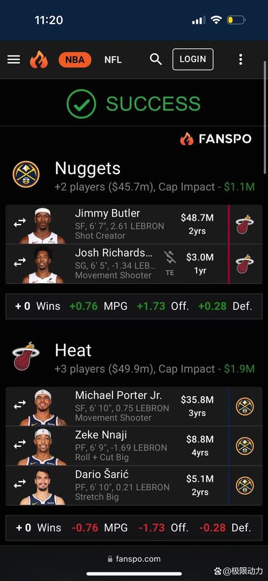Tap swap arrows beside Michael Porter Jr.

19,405
